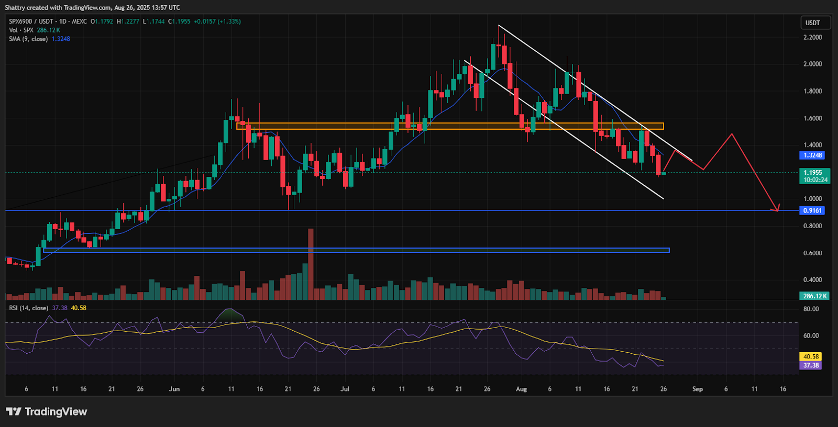Click the SMA (9, close) indicator legend

[28, 39]
